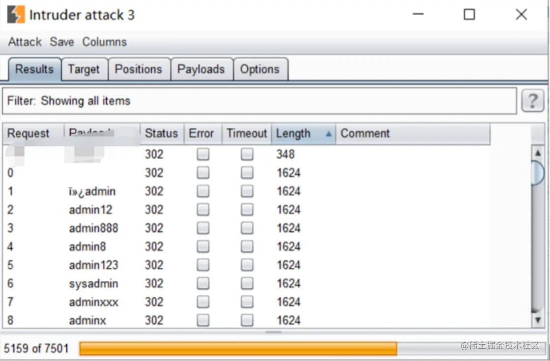Minimize the Intruder attack window
Image resolution: width=550 pixels, height=361 pixels.
[418, 14]
